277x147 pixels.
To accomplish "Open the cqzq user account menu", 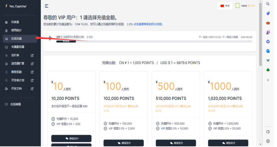I will click(x=245, y=6).
